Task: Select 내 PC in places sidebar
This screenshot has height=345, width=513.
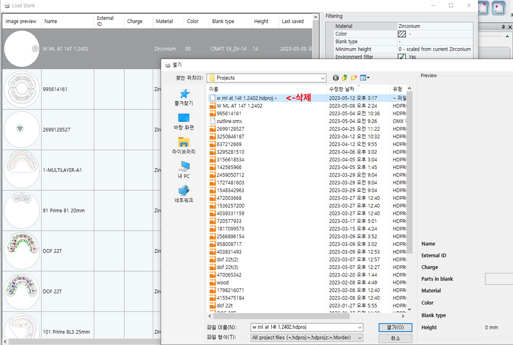Action: (184, 170)
